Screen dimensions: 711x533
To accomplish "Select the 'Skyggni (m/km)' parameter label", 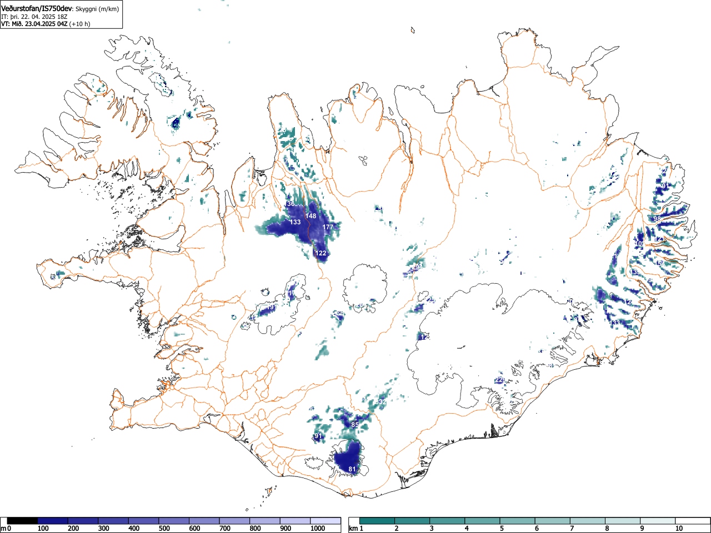I will pos(96,9).
